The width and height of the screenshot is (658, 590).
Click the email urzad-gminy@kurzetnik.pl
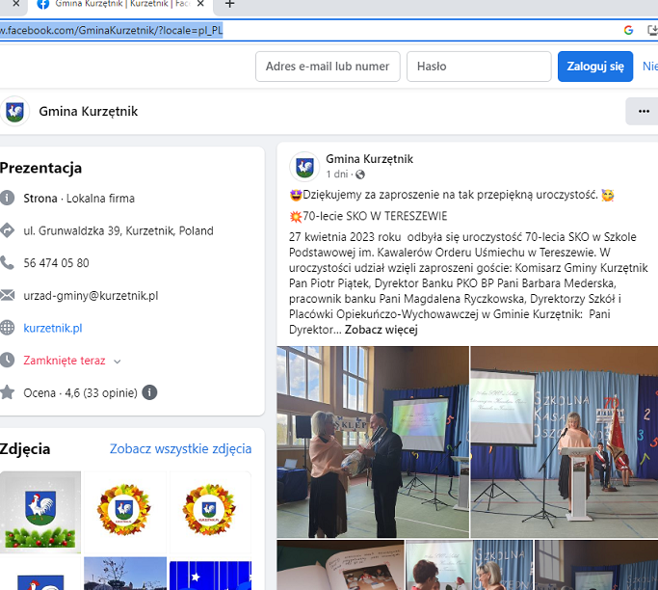(x=91, y=296)
